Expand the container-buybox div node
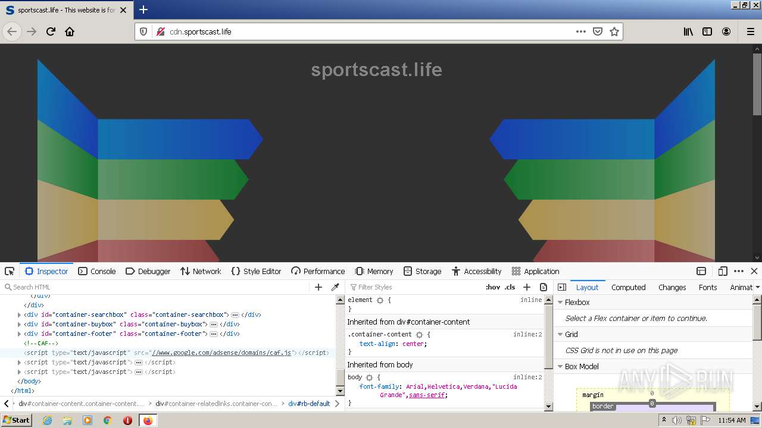This screenshot has width=762, height=428. click(20, 324)
